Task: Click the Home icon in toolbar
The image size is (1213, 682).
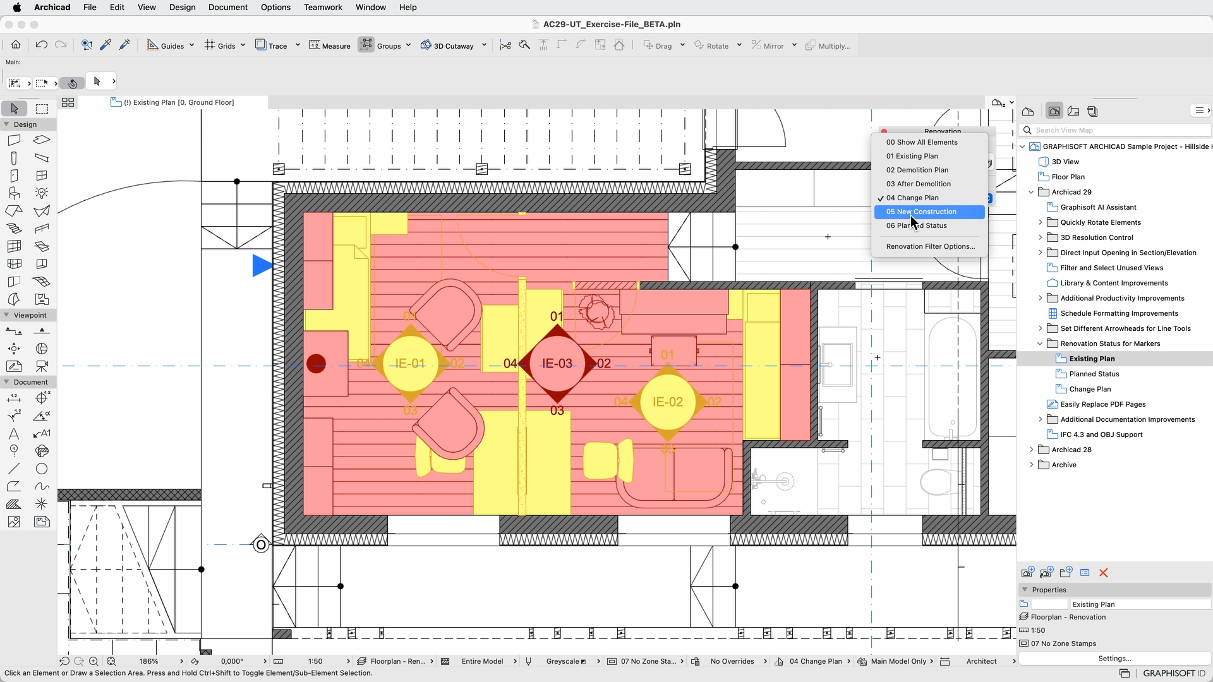Action: click(16, 45)
